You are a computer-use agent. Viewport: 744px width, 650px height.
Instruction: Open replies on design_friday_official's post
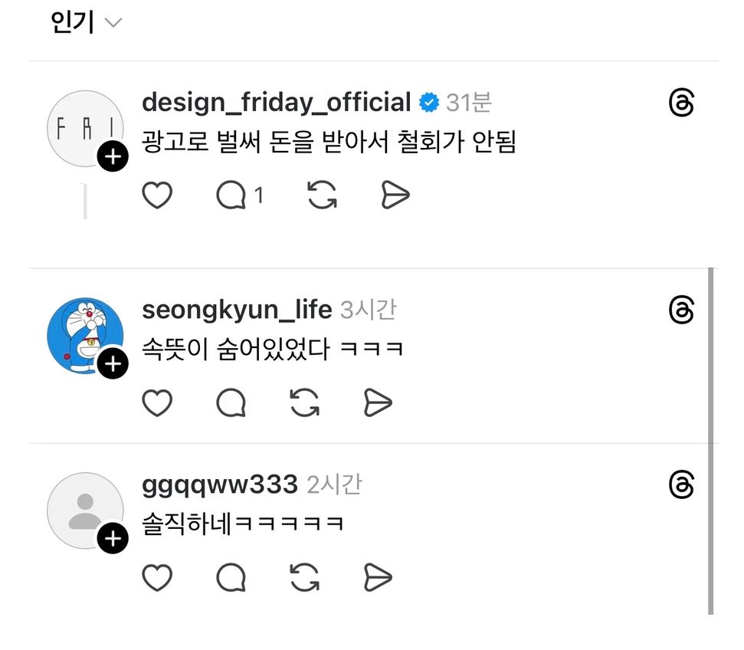tap(232, 195)
